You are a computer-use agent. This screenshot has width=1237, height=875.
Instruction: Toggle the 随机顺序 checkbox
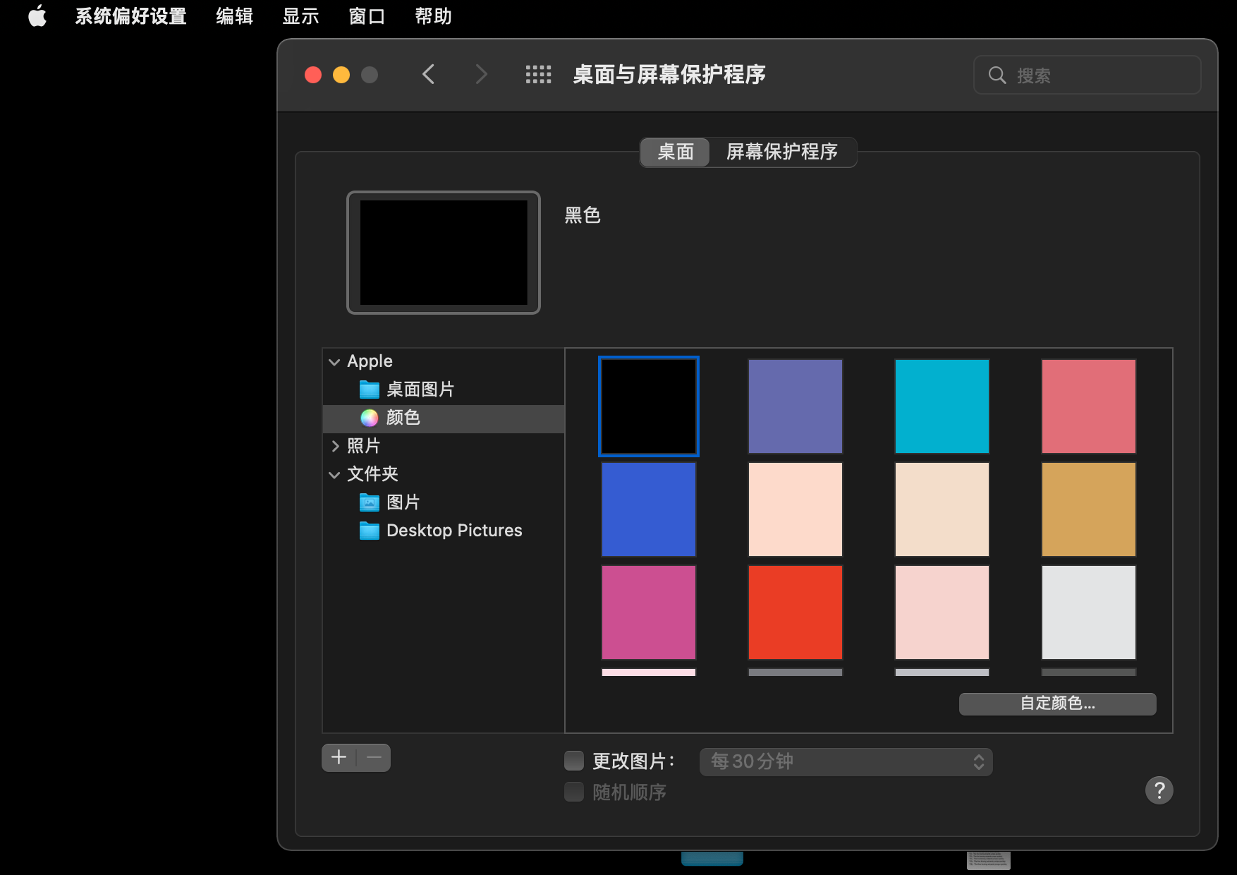point(574,792)
